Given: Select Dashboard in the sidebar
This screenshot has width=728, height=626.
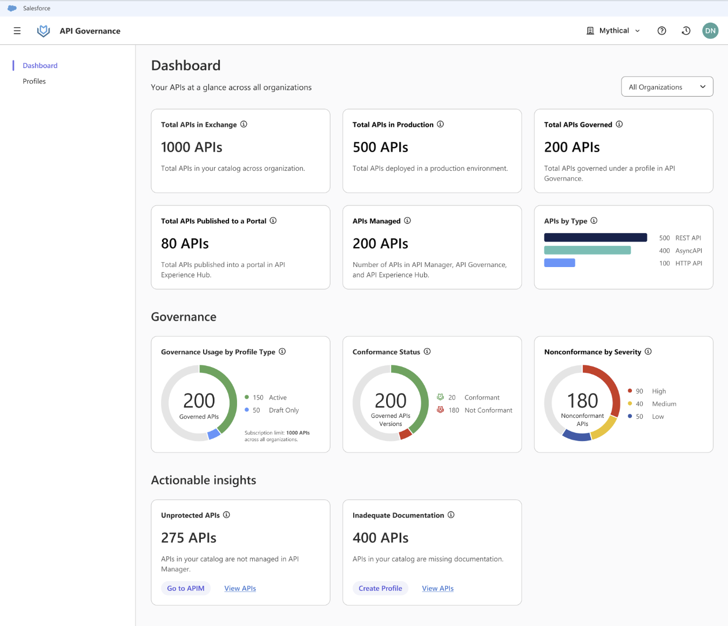Looking at the screenshot, I should click(x=40, y=65).
